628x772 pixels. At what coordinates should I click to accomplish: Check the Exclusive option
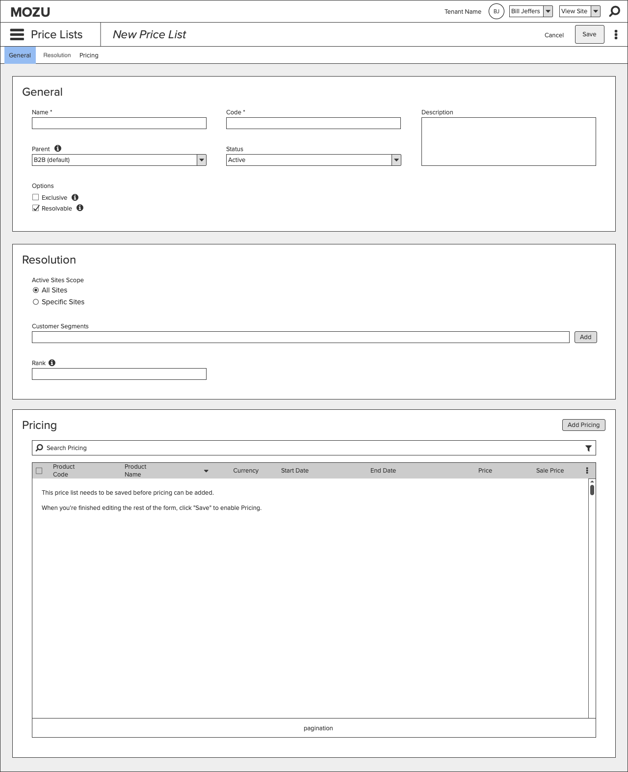(35, 197)
